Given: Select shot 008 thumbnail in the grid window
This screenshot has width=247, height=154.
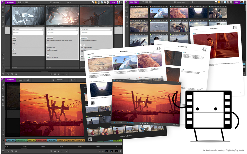Looking at the screenshot, I should (179, 27).
